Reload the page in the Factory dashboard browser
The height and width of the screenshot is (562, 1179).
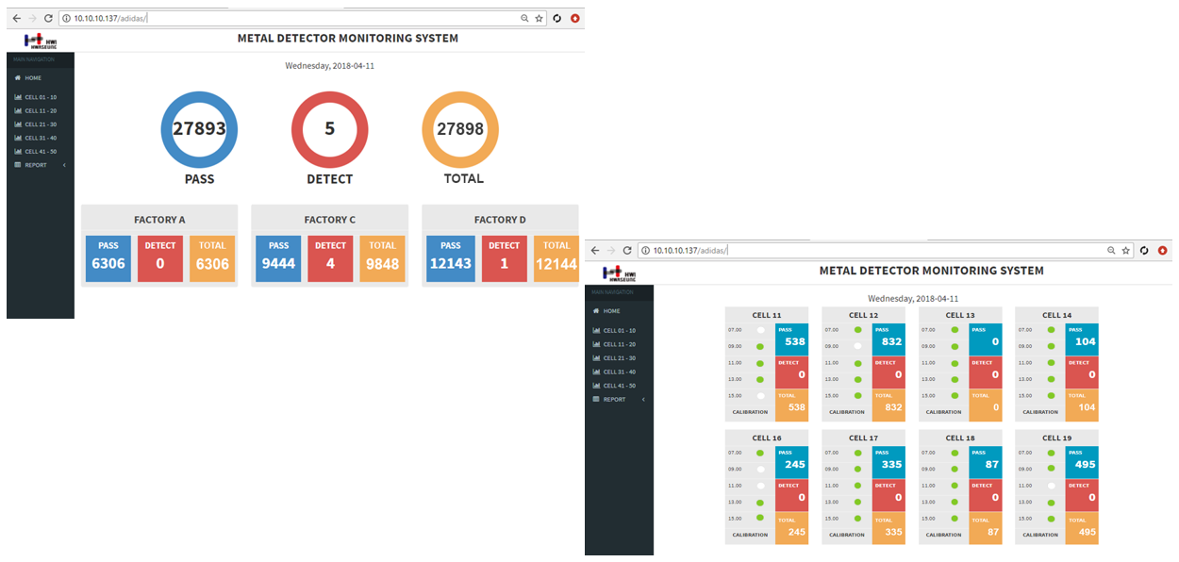click(47, 18)
